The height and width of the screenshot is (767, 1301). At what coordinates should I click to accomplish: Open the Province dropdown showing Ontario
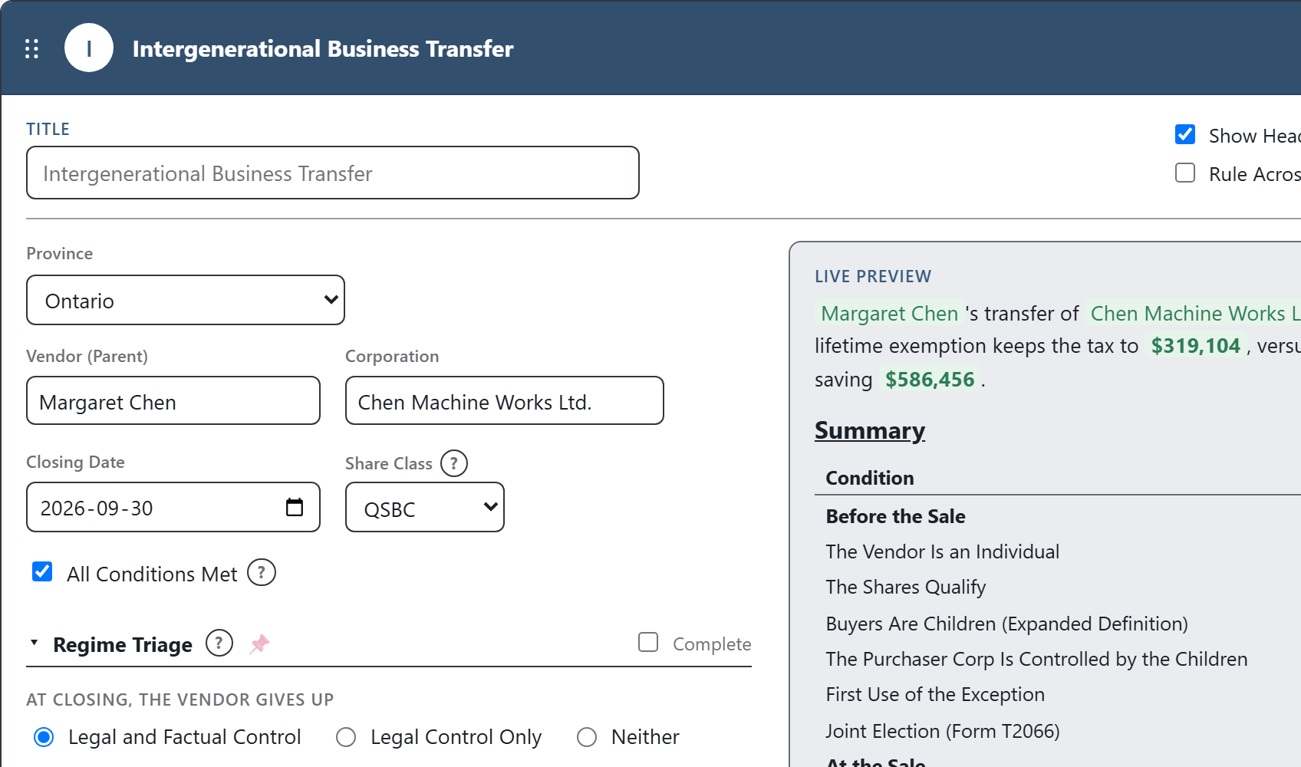coord(186,300)
